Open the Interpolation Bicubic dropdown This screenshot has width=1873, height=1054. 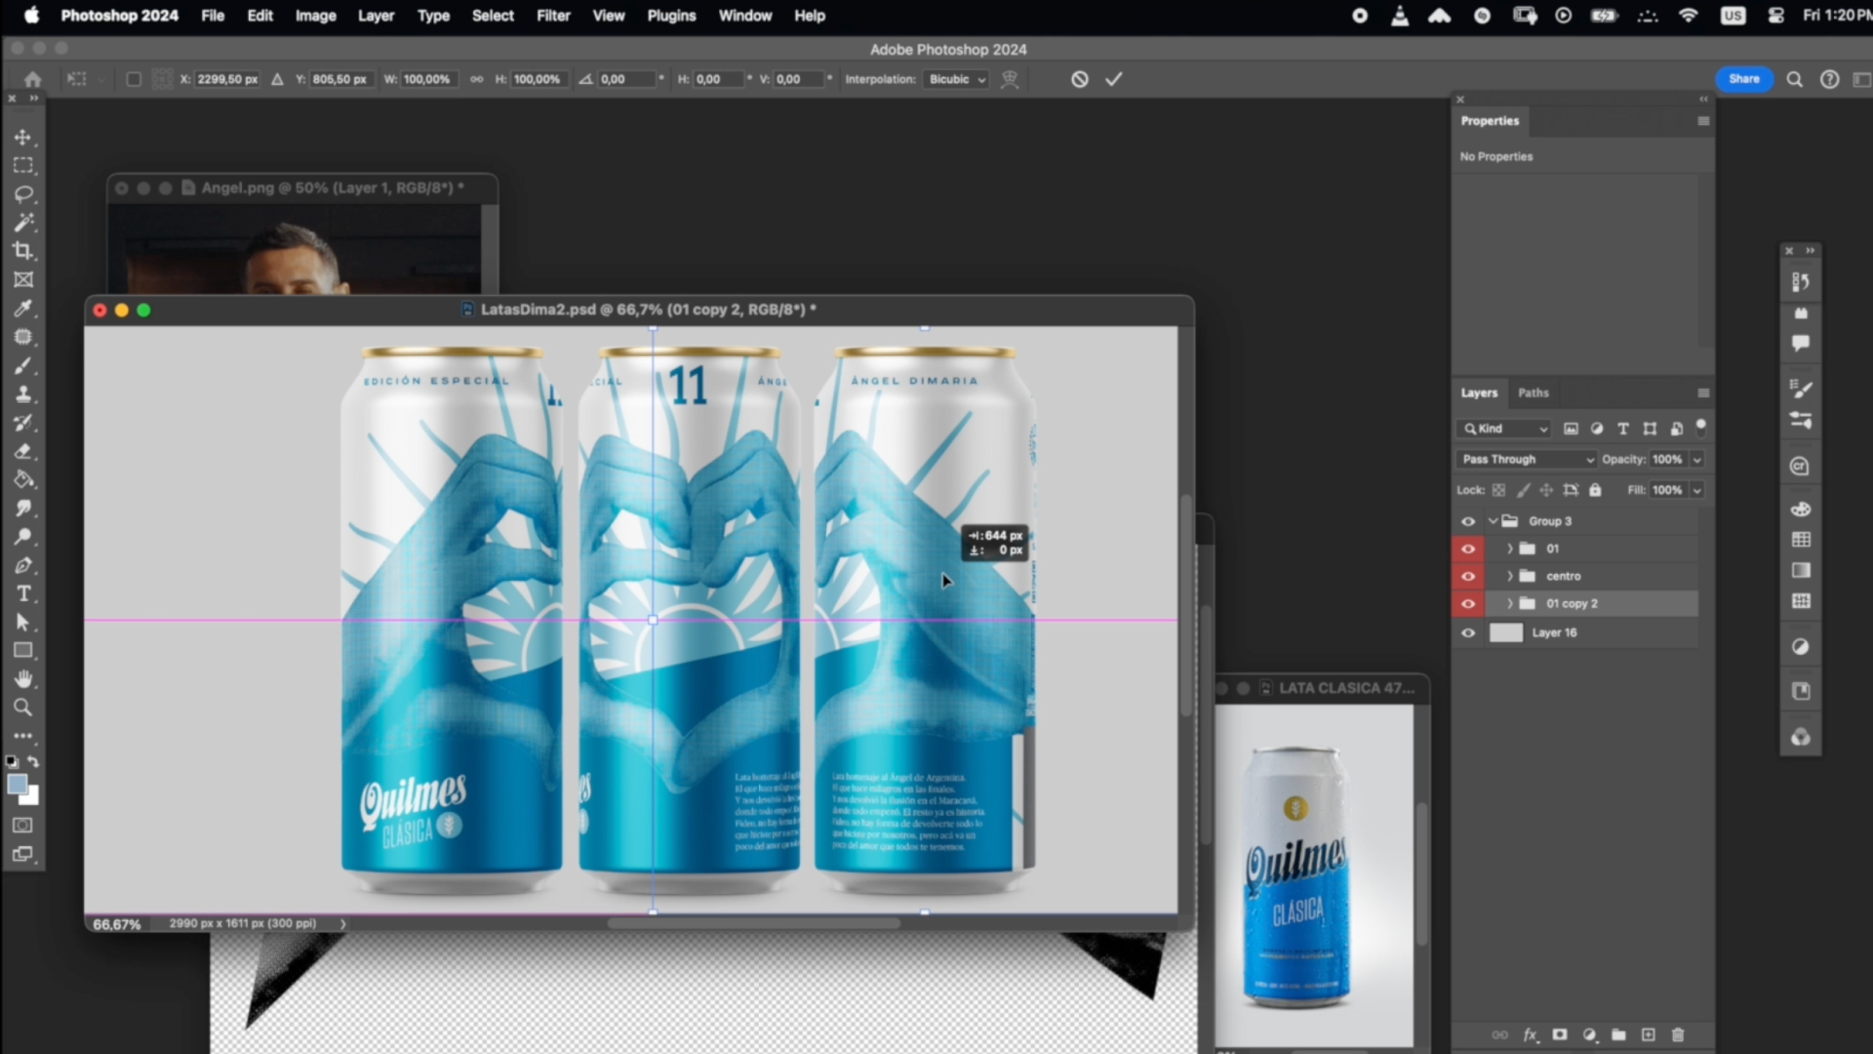click(x=957, y=79)
